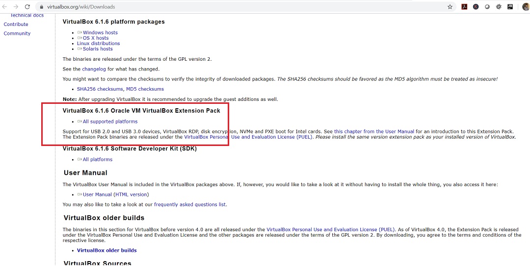Open the grey circle extension icon
Viewport: 530px width, 266px height.
point(487,7)
